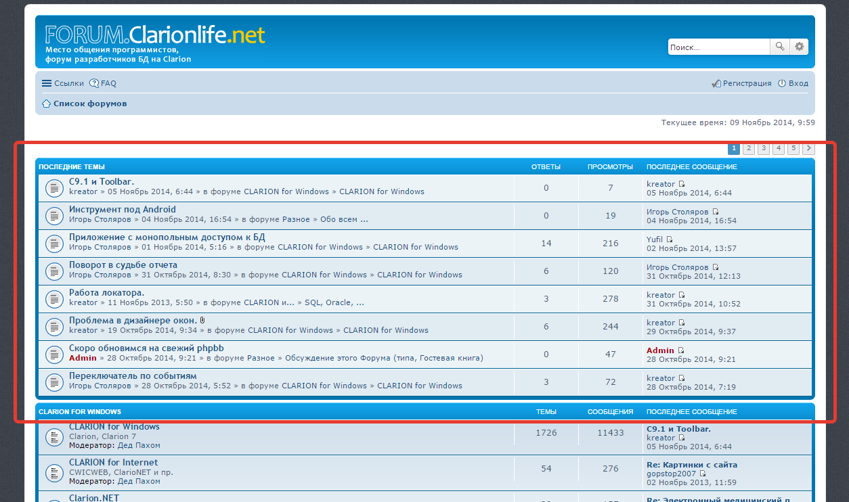Click the Вход login link

coord(793,83)
